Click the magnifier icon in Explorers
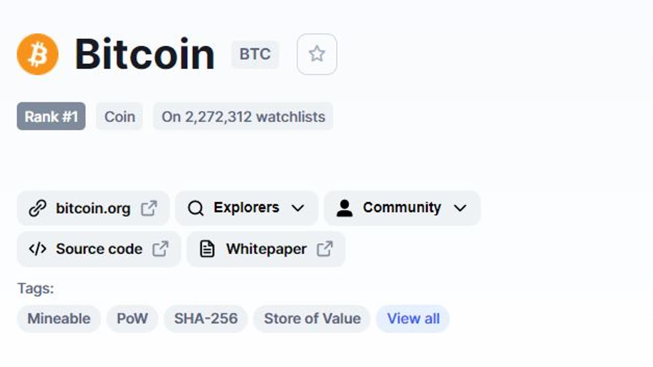 coord(195,208)
